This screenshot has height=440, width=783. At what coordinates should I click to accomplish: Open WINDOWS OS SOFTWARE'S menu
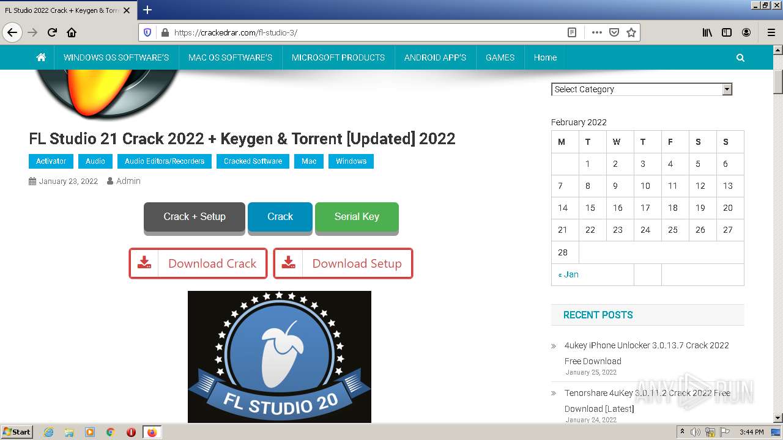[116, 57]
